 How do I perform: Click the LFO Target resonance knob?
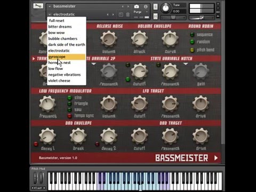[x=170, y=104]
